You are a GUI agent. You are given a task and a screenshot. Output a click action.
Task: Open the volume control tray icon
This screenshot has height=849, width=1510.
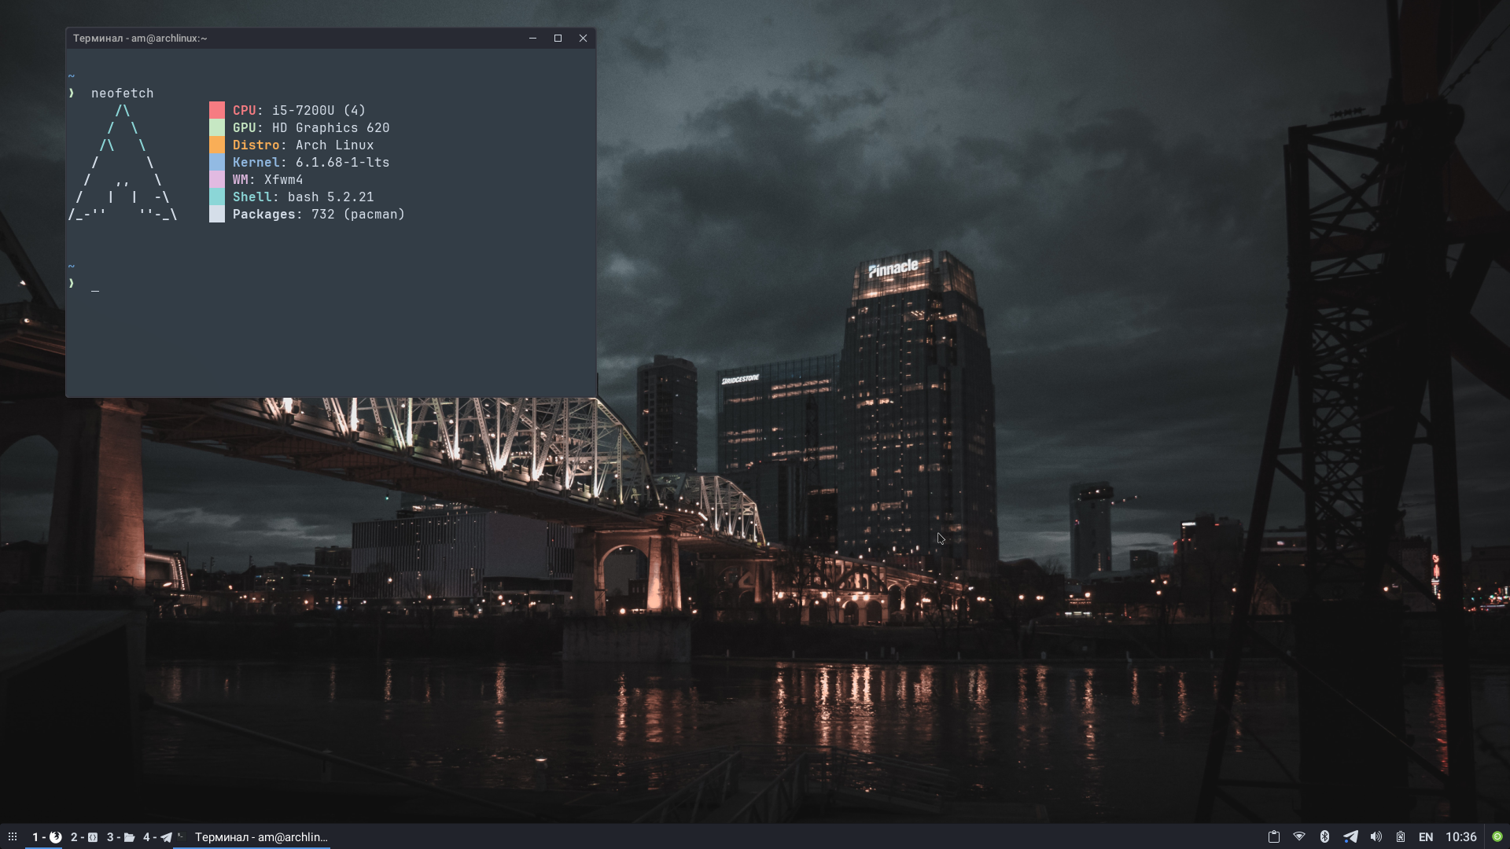coord(1376,836)
